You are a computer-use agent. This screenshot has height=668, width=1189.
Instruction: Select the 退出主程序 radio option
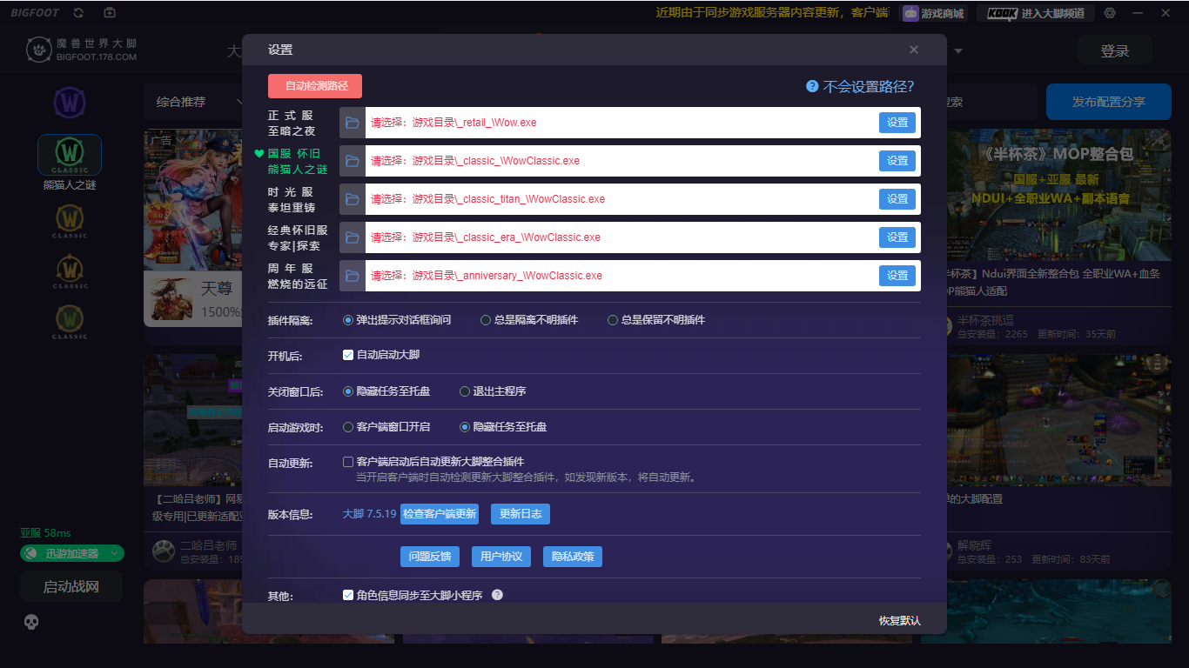(x=464, y=391)
